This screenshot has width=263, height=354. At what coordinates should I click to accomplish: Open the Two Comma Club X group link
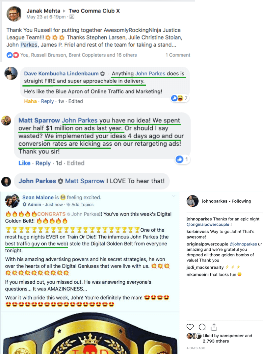coord(94,11)
